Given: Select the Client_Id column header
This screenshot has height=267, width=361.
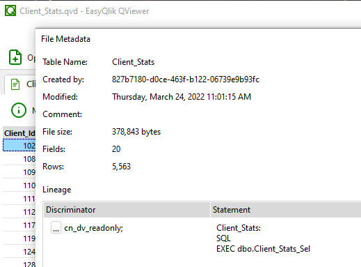Looking at the screenshot, I should [x=19, y=133].
